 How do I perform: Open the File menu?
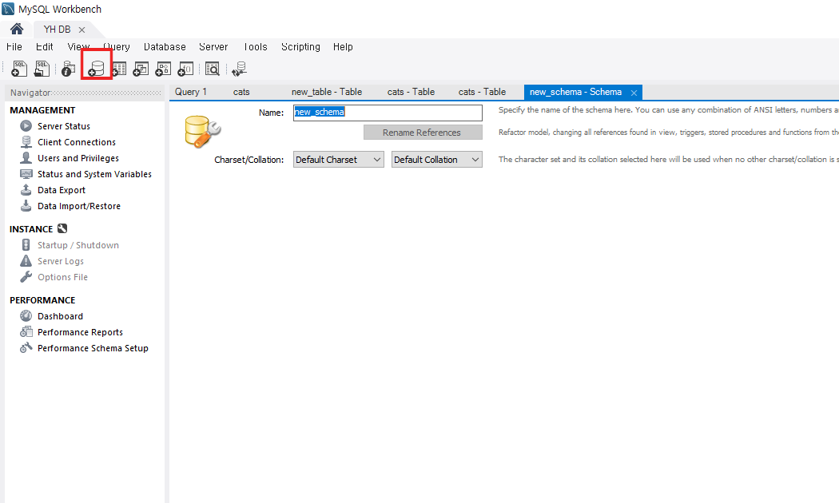click(x=14, y=46)
